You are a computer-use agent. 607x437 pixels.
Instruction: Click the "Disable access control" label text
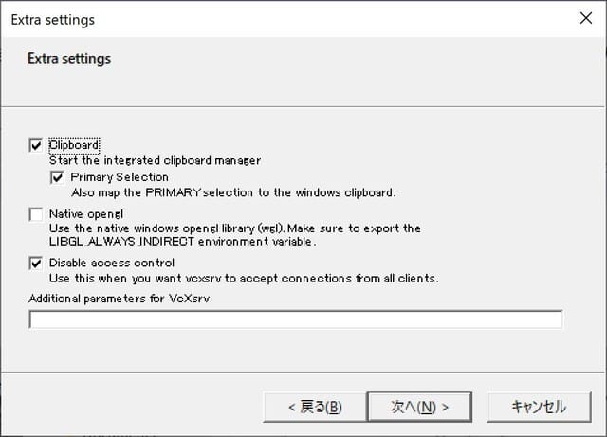[x=112, y=263]
